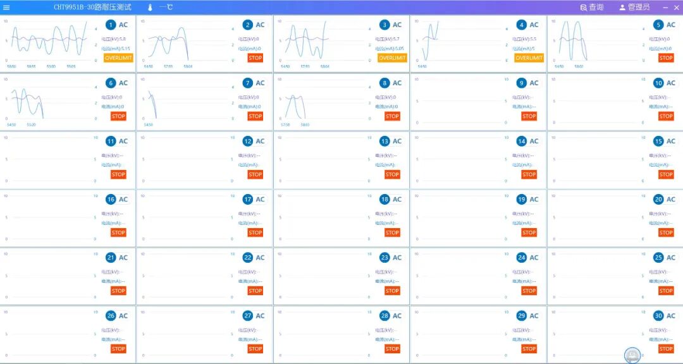683x364 pixels.
Task: Click the OVERLIMIT status on channel 1
Action: pyautogui.click(x=118, y=58)
